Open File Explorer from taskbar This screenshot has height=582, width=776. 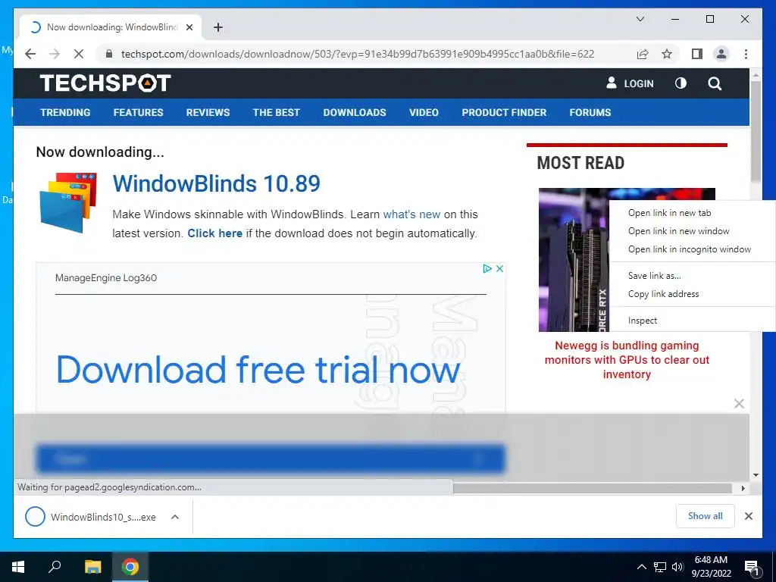point(92,567)
